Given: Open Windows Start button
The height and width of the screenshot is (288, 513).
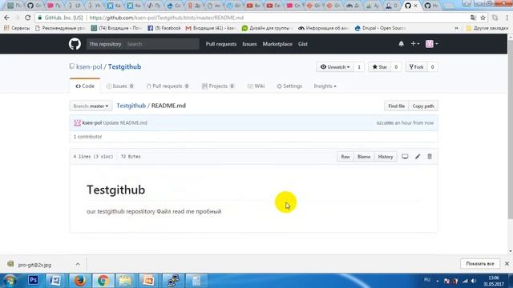Looking at the screenshot, I should (10, 281).
